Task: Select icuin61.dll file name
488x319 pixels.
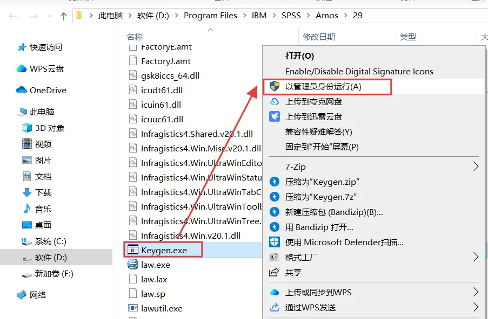Action: coord(161,105)
